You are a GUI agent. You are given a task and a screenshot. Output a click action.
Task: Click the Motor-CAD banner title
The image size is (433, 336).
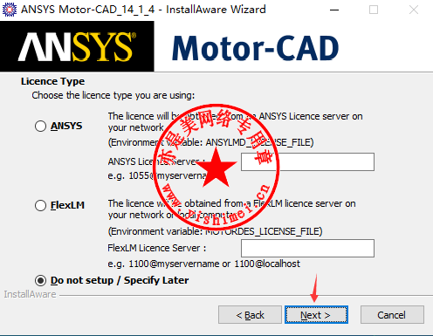tap(256, 48)
